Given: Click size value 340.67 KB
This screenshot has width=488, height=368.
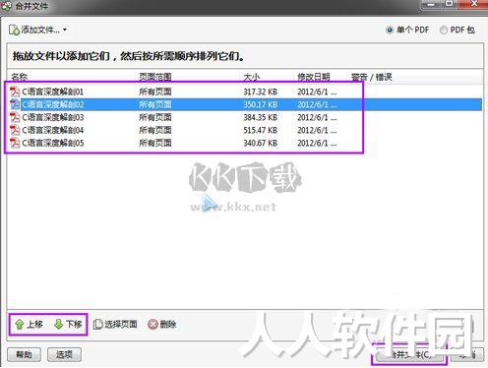Looking at the screenshot, I should point(261,143).
